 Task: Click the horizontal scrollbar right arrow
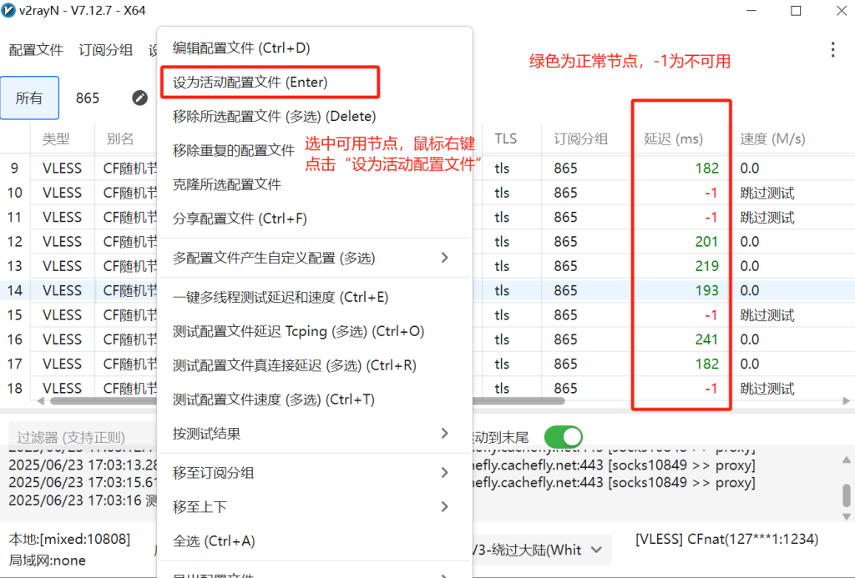pos(847,401)
